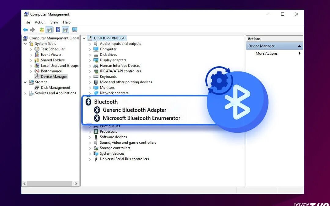
Task: Select Device Manager header in Actions pane
Action: pos(274,46)
